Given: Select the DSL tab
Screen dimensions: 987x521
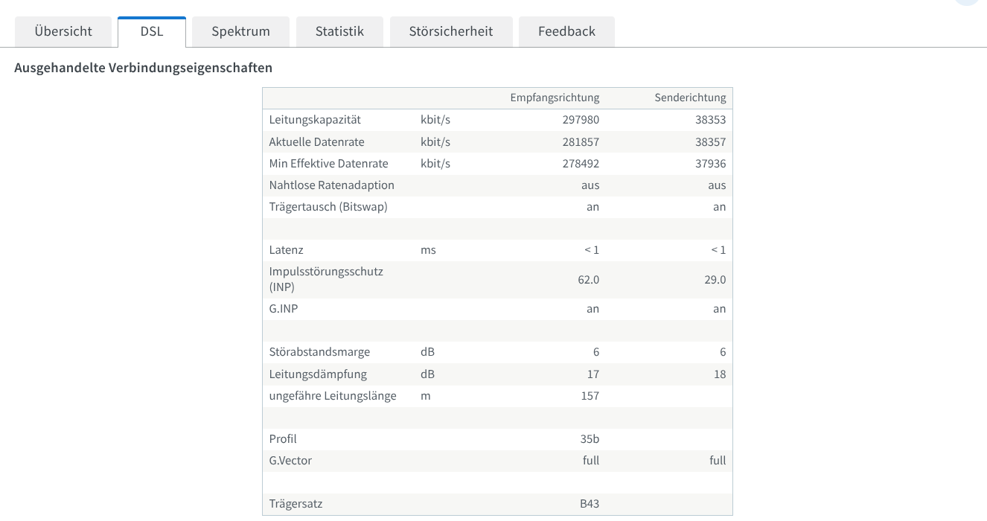Looking at the screenshot, I should point(152,31).
